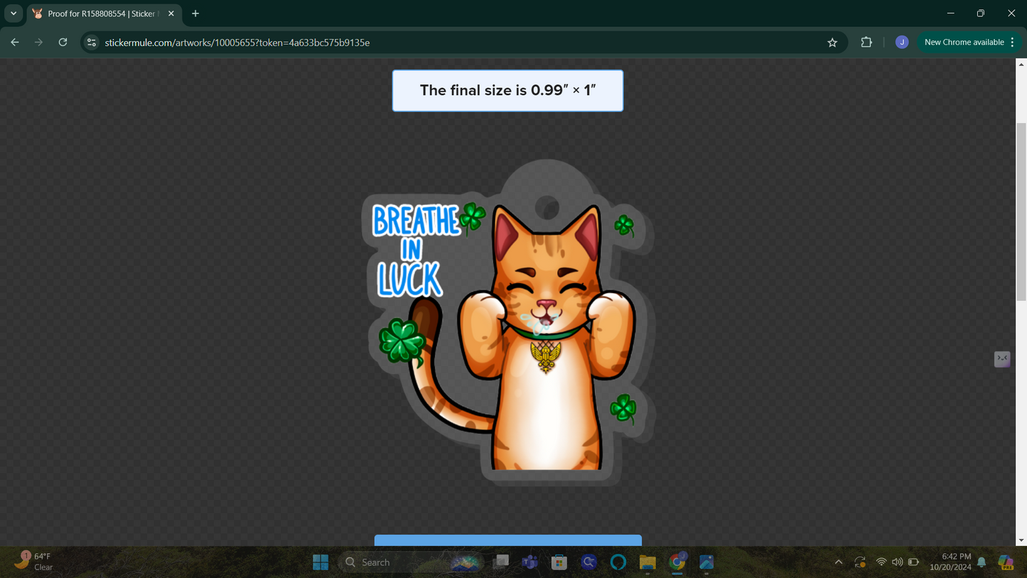Open a new browser tab
This screenshot has width=1027, height=578.
(x=195, y=14)
